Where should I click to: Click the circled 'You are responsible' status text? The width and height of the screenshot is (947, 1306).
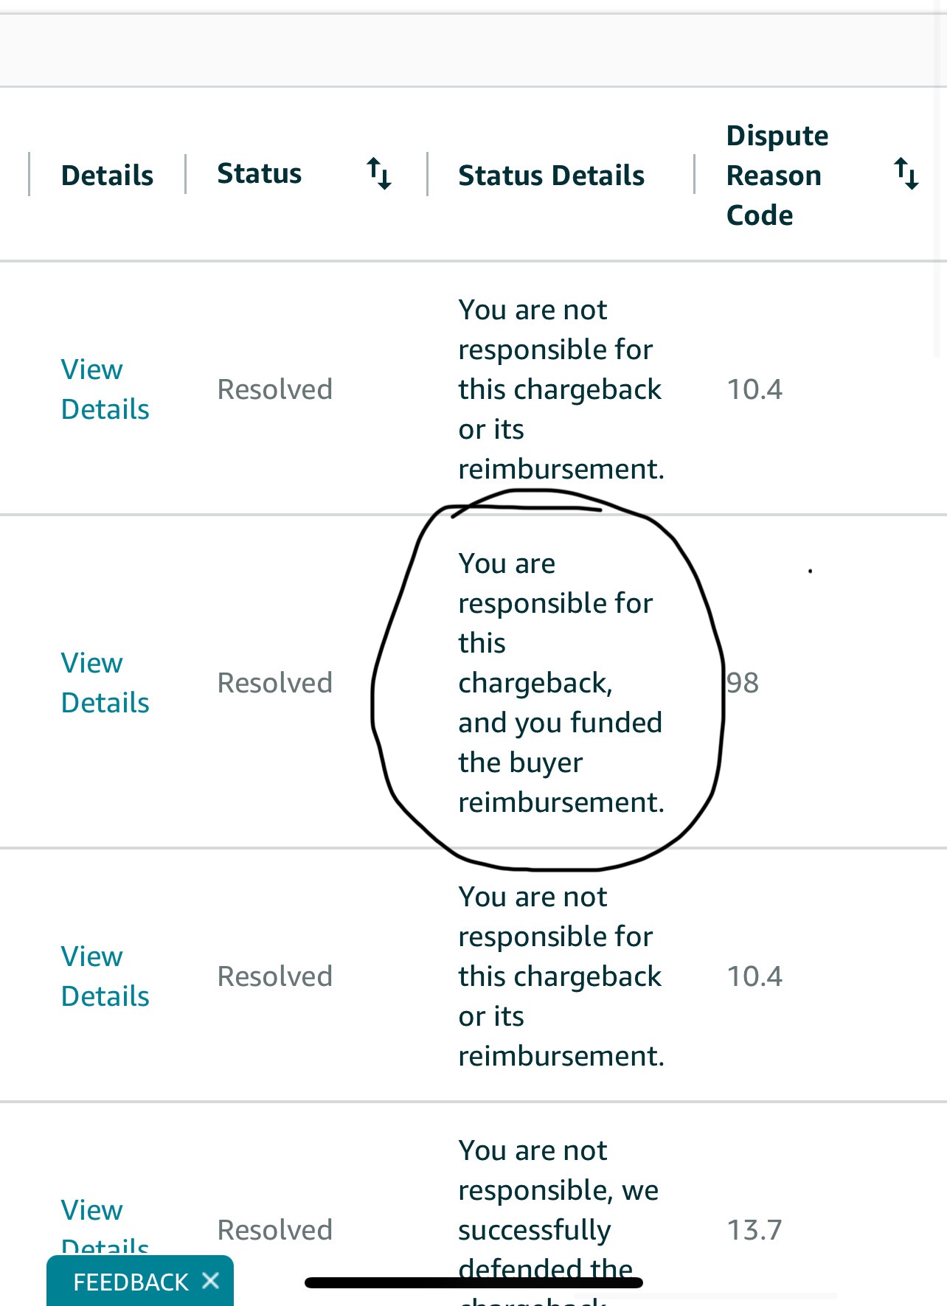click(561, 683)
